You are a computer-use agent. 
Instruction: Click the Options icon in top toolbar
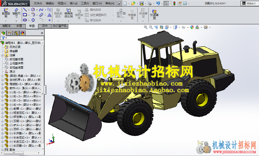(x=185, y=3)
